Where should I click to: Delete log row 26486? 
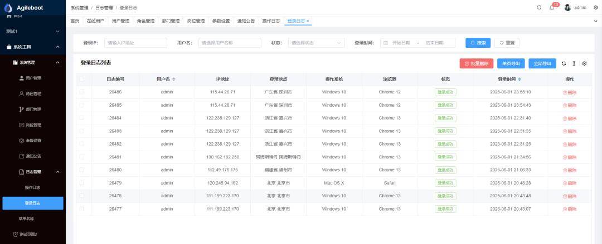click(569, 92)
